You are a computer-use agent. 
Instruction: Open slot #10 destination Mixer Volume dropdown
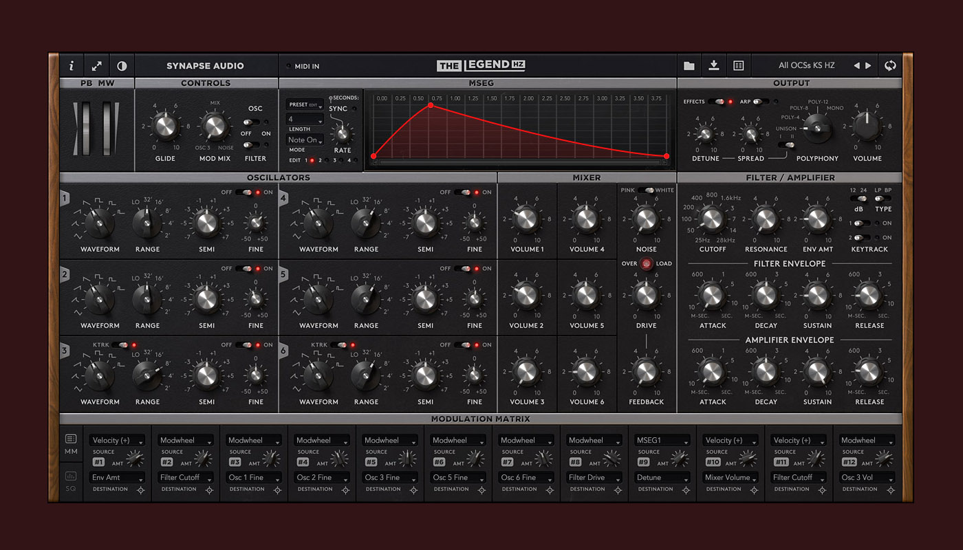[730, 478]
